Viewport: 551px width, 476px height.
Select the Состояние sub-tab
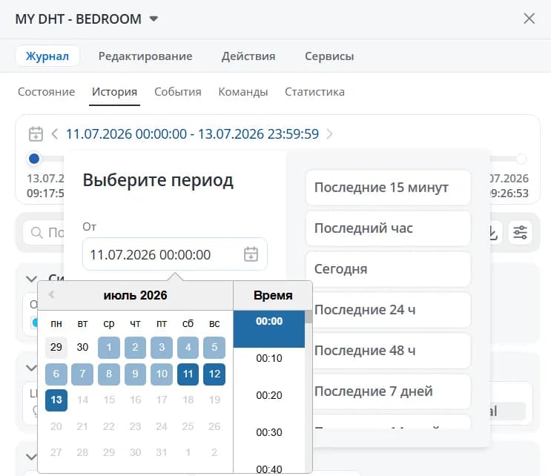click(47, 92)
